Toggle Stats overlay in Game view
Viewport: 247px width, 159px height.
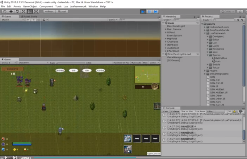click(145, 63)
